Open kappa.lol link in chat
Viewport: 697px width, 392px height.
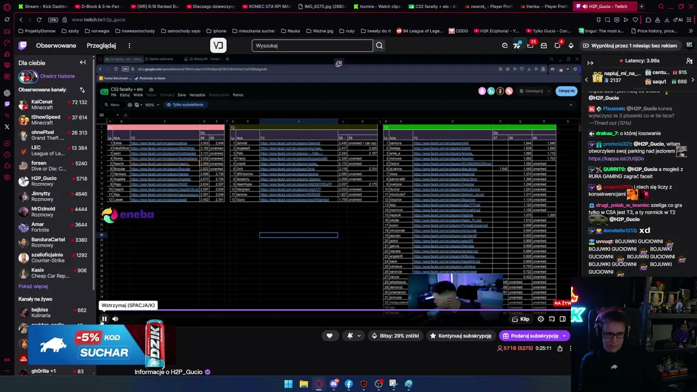(616, 158)
